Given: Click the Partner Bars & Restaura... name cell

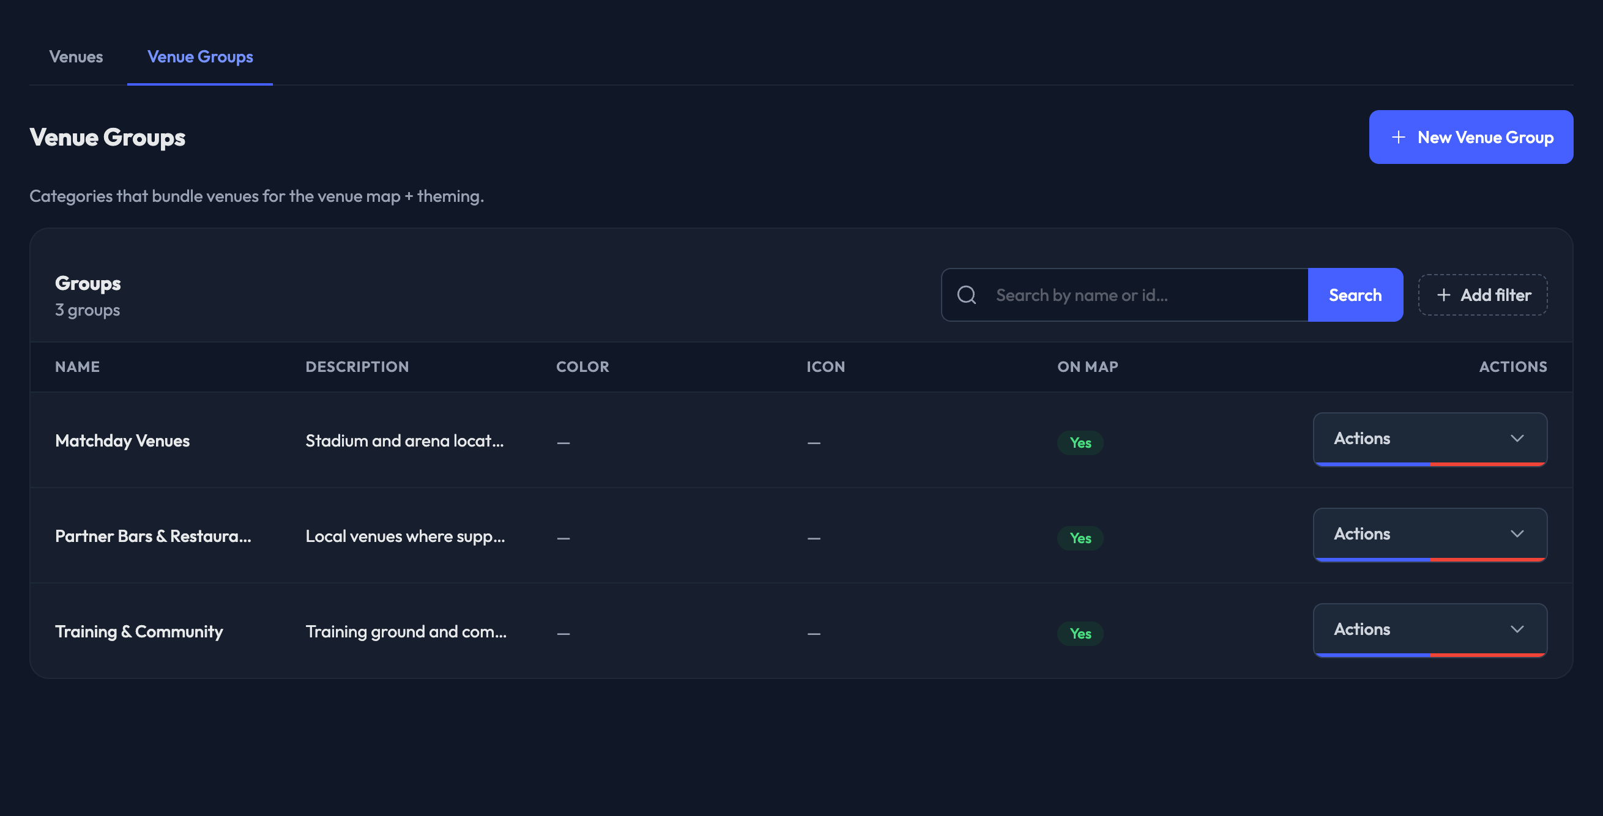Looking at the screenshot, I should point(153,536).
